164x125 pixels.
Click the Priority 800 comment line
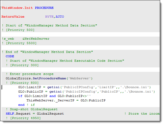coord(22,83)
